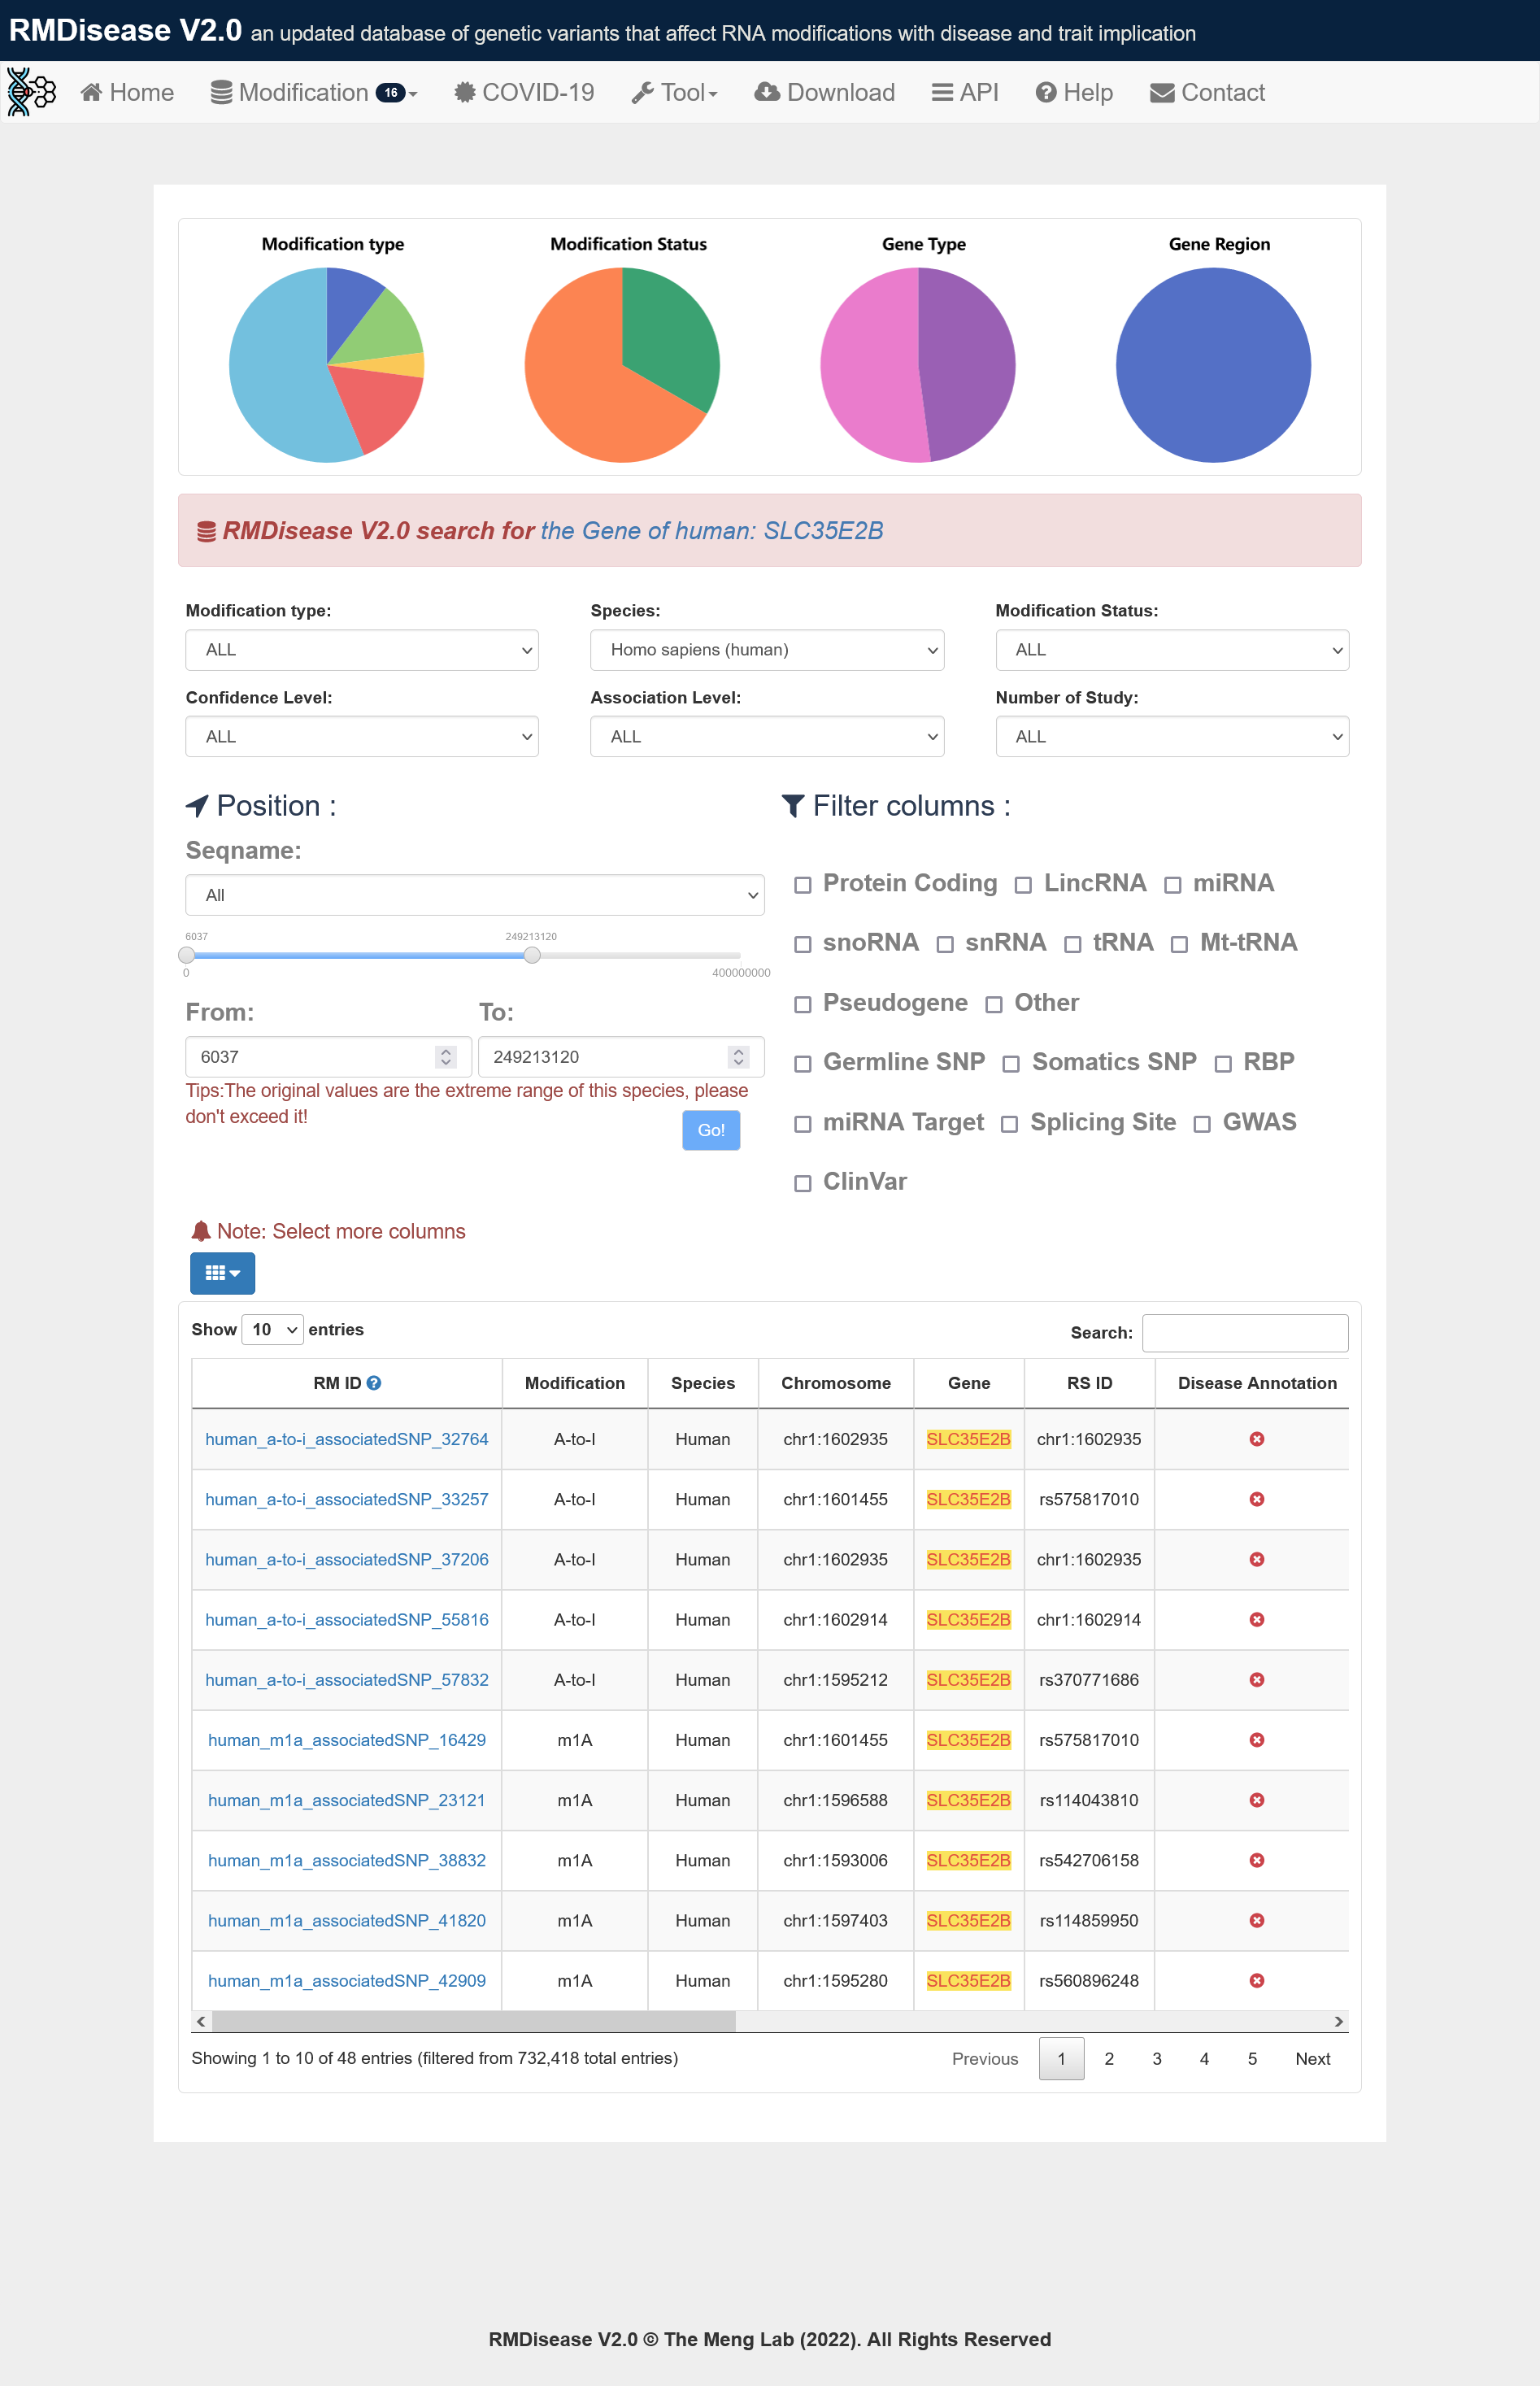The height and width of the screenshot is (2386, 1540).
Task: Check the snoRNA checkbox
Action: coord(802,944)
